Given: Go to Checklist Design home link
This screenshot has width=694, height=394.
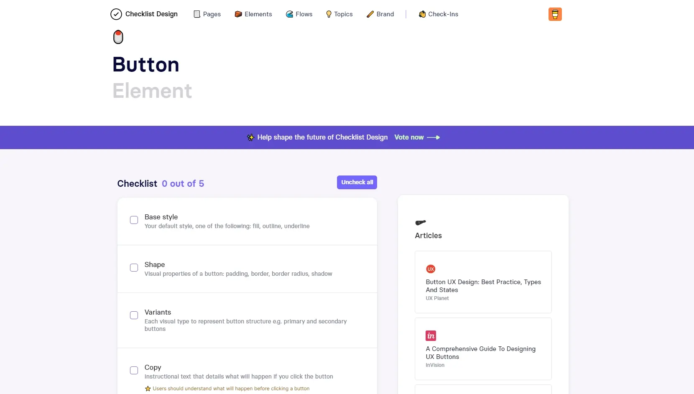Looking at the screenshot, I should (144, 14).
